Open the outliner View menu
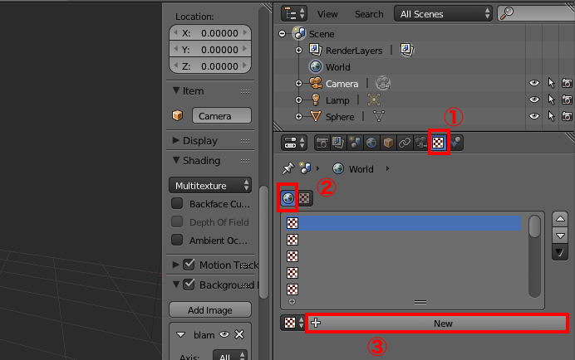 (327, 14)
